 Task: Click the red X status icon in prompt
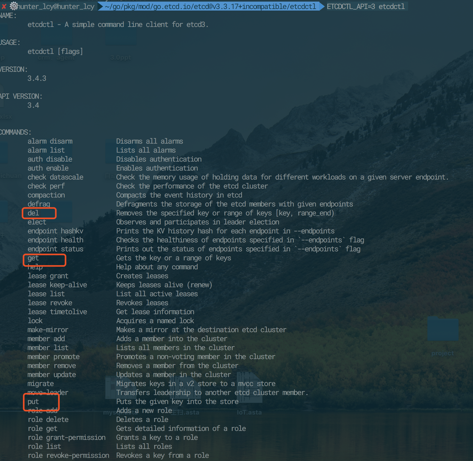[x=4, y=6]
